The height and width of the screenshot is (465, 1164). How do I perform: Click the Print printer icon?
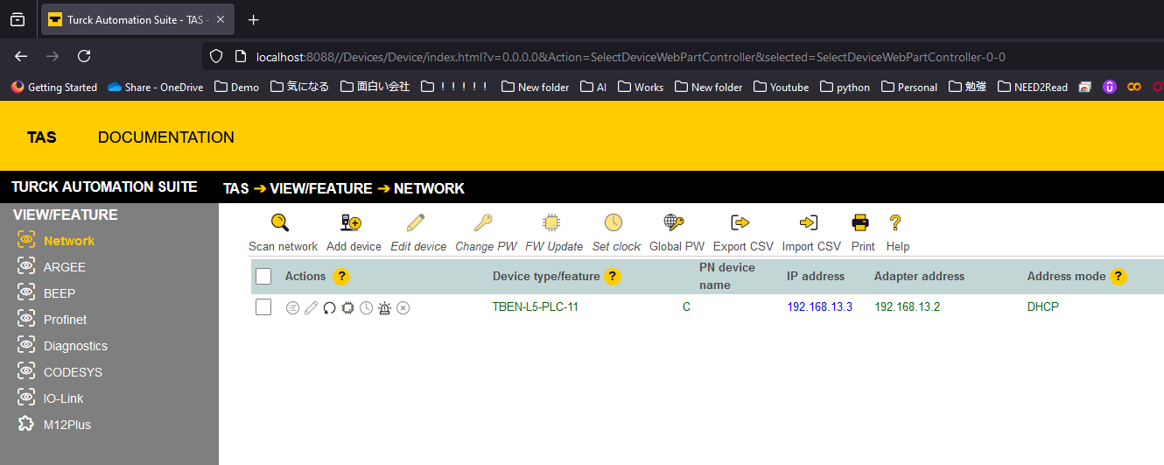click(x=860, y=222)
